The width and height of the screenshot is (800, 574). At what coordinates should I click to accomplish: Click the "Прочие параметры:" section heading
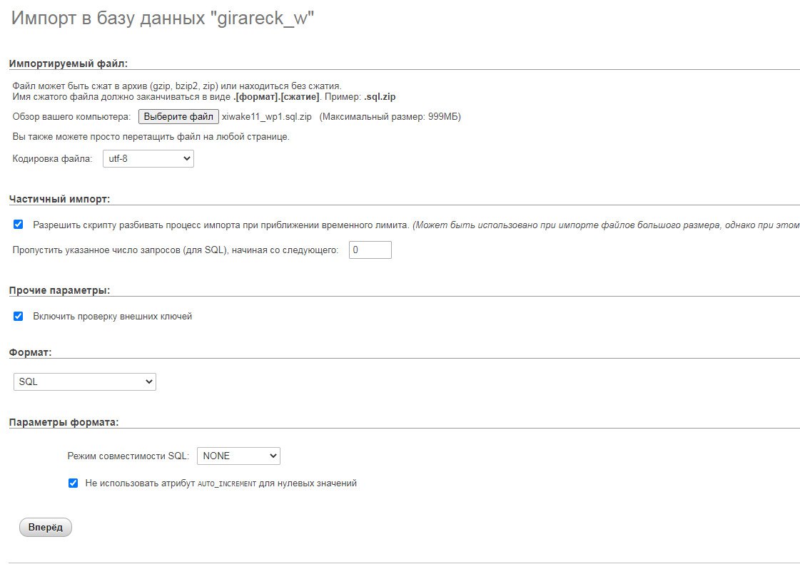point(59,290)
